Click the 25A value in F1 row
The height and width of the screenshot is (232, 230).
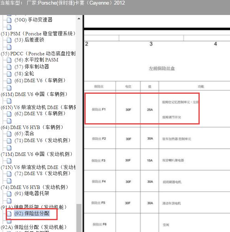[x=150, y=109]
